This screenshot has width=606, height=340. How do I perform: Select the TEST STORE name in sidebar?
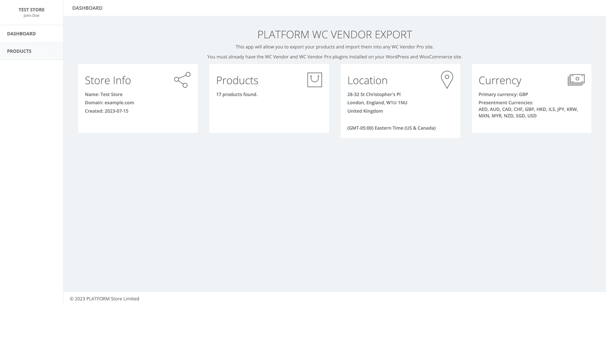click(31, 9)
